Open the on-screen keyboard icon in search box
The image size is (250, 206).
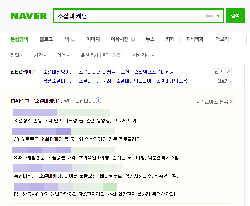pos(210,16)
